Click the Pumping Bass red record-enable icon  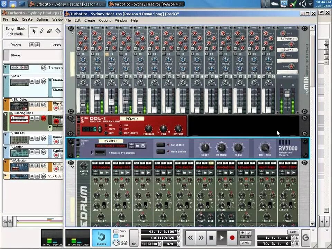pyautogui.click(x=44, y=118)
